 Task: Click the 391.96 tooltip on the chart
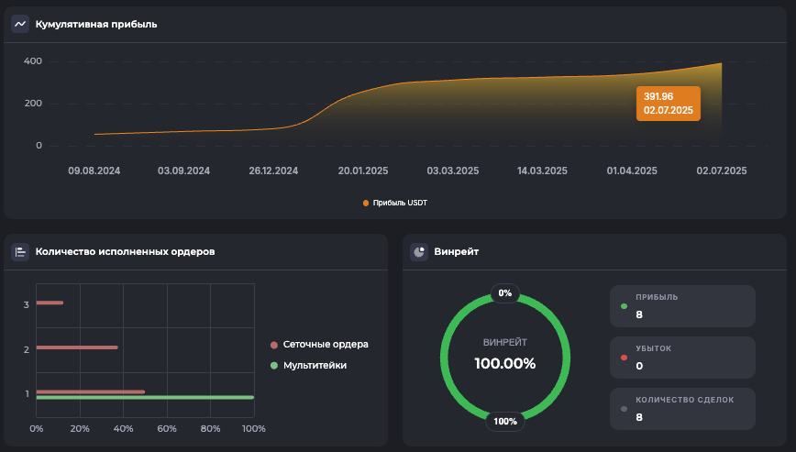[668, 104]
